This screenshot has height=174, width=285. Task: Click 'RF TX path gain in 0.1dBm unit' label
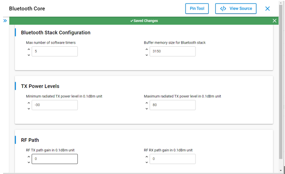click(50, 150)
